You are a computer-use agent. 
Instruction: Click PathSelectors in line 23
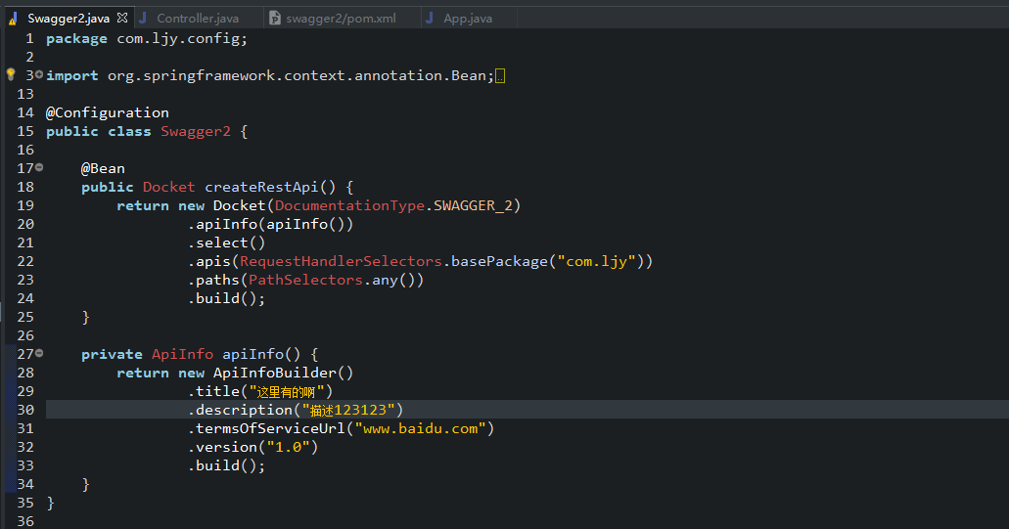coord(305,281)
